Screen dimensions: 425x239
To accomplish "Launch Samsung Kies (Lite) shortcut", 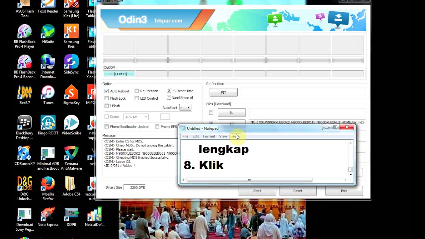I will [x=71, y=9].
